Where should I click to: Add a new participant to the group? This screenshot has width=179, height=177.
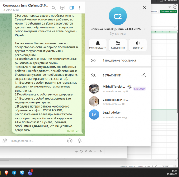coord(143,75)
